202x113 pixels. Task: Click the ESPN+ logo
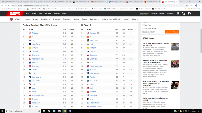click(x=144, y=14)
